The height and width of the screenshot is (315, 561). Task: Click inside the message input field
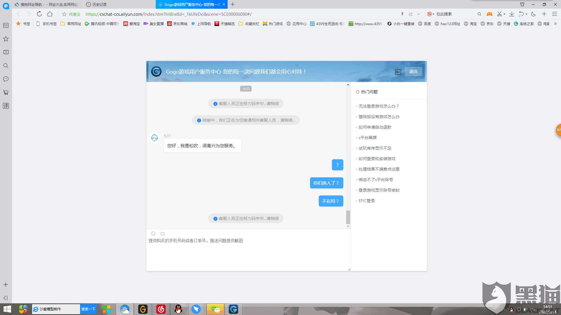248,251
